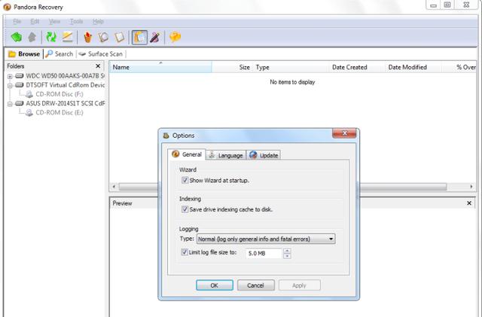Confirm options with OK button
The height and width of the screenshot is (317, 482).
coord(215,285)
